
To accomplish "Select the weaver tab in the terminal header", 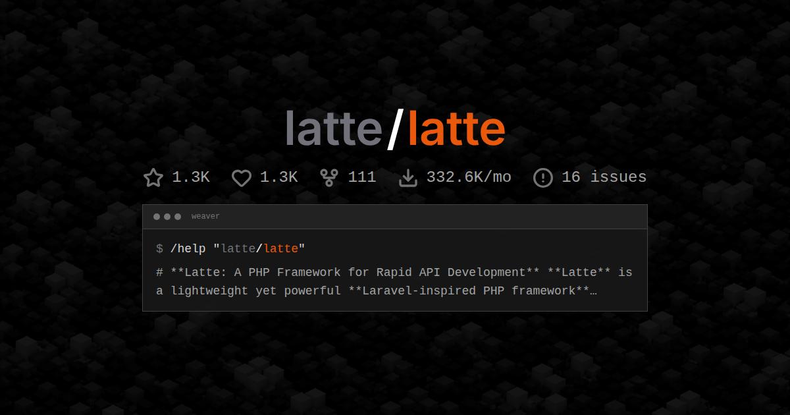I will click(205, 215).
